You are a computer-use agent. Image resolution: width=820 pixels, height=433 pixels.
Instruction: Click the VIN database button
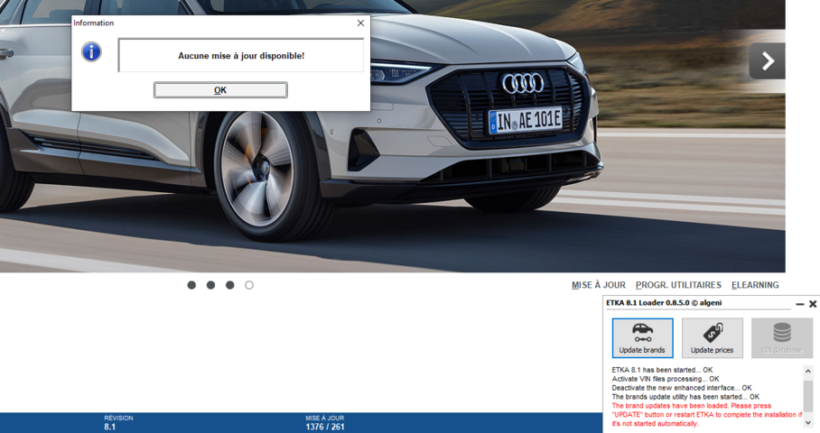pyautogui.click(x=782, y=338)
